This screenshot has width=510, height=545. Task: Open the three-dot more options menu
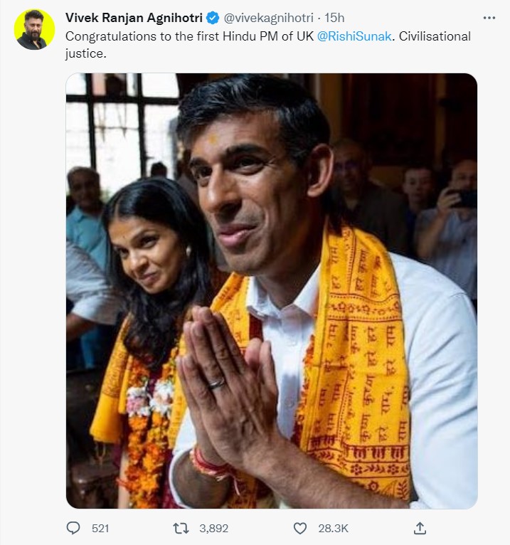(x=489, y=18)
